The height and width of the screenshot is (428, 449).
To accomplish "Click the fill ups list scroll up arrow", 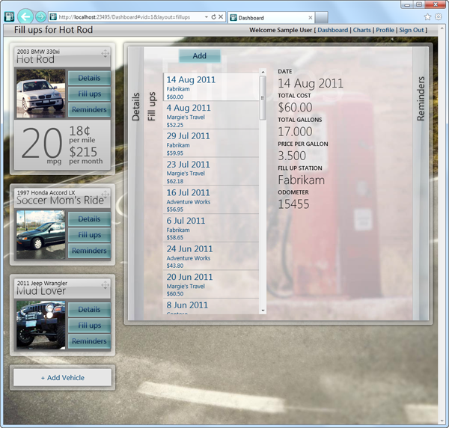I will [263, 72].
